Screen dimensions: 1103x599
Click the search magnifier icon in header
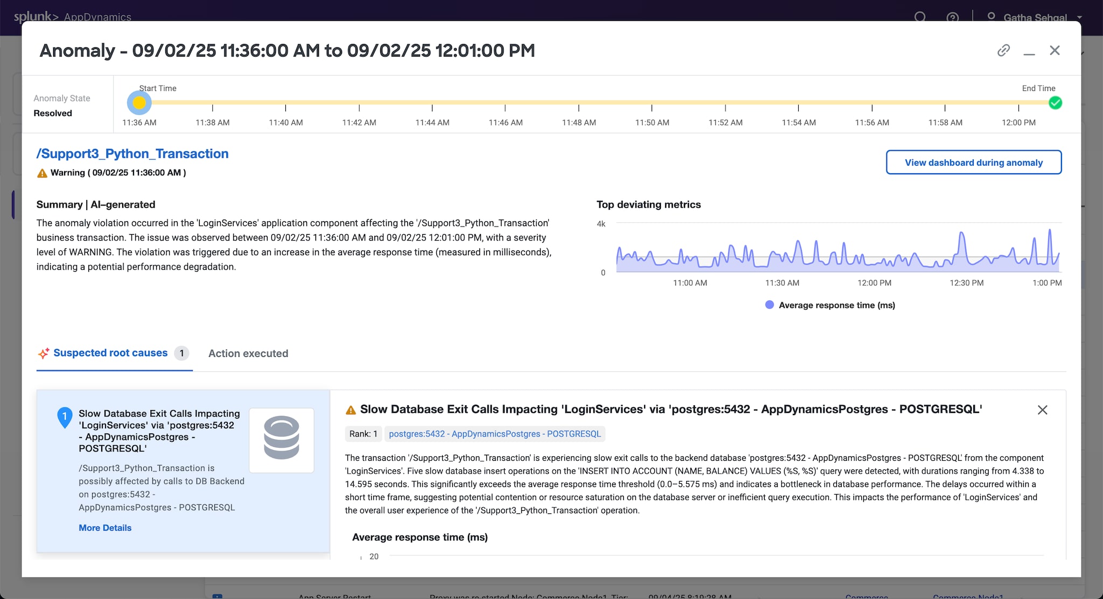920,17
